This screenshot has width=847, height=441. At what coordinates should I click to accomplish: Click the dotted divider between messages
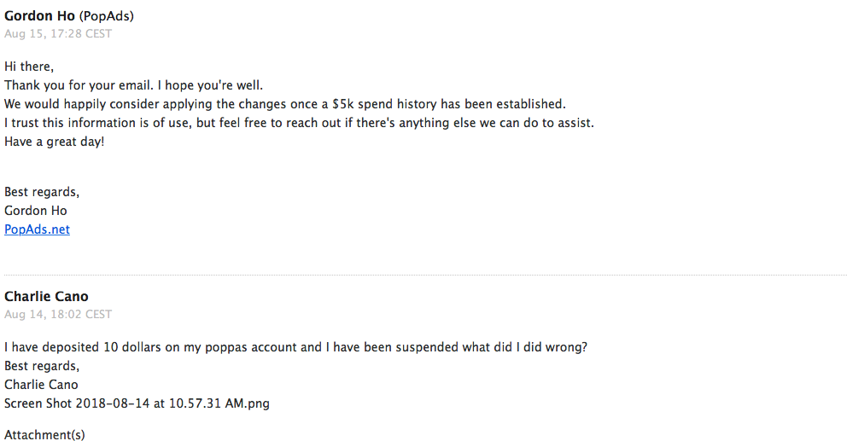point(423,275)
